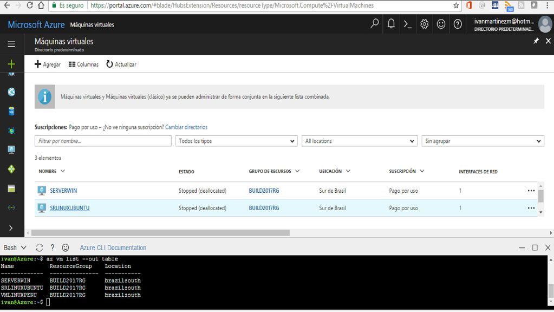Viewport: 554px width, 312px height.
Task: Close the Máquinas virtuales blade
Action: click(548, 41)
